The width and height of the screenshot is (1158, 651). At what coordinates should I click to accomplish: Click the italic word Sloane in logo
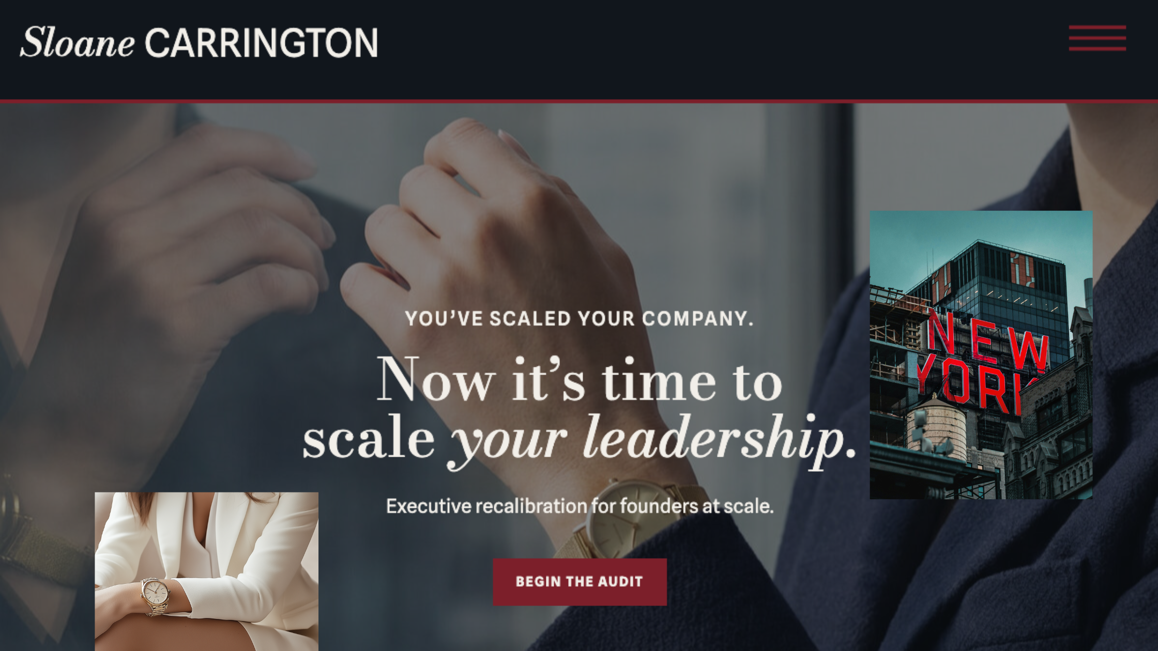(78, 42)
